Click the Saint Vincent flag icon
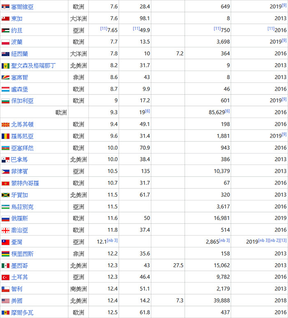 pos(5,66)
